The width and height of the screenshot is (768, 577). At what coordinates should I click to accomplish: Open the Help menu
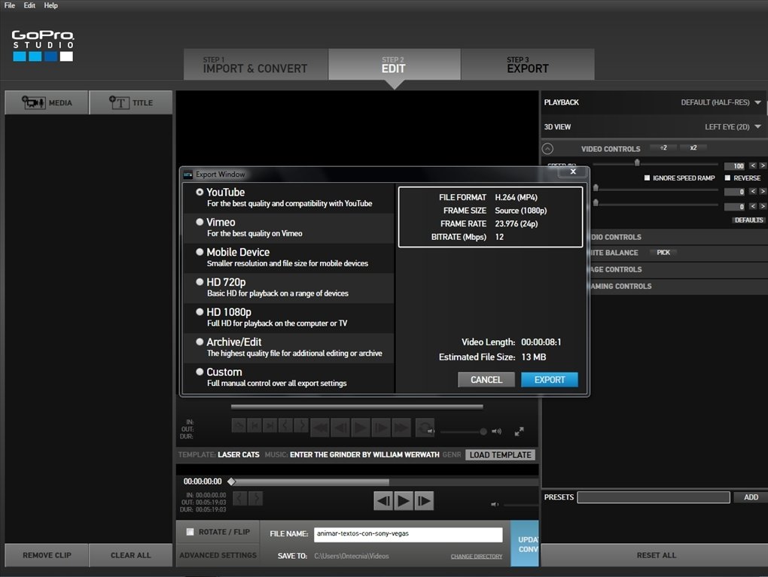pos(51,5)
